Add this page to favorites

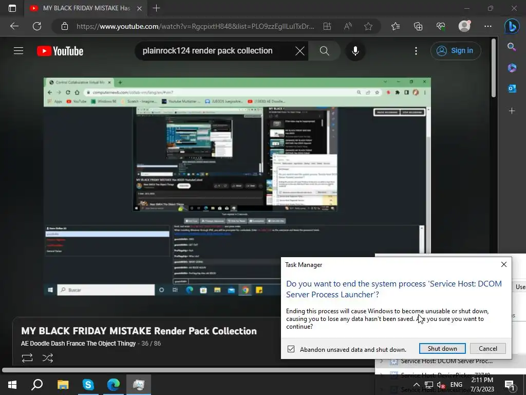pyautogui.click(x=368, y=26)
